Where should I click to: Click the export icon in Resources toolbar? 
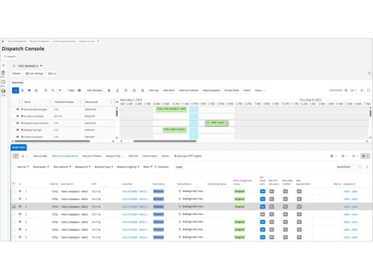pyautogui.click(x=362, y=90)
